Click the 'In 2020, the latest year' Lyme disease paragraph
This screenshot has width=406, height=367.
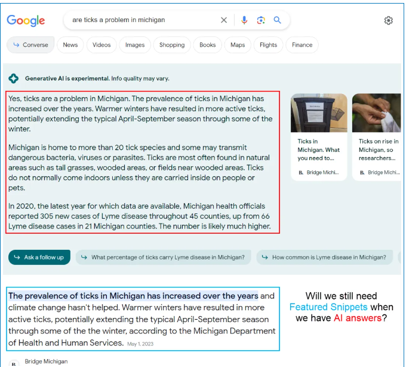pos(139,216)
